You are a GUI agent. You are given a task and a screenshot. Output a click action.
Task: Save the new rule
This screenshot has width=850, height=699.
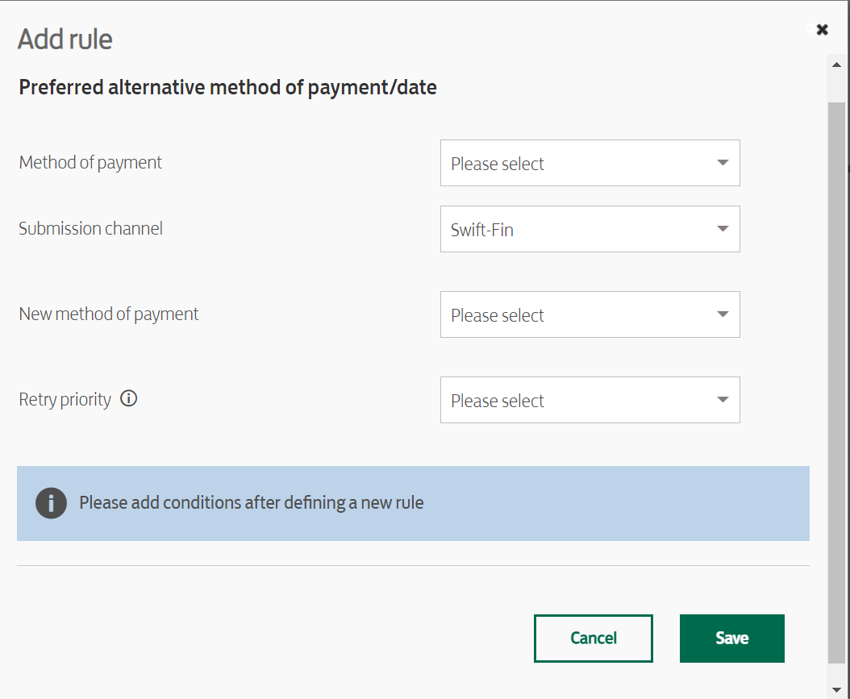(x=731, y=639)
